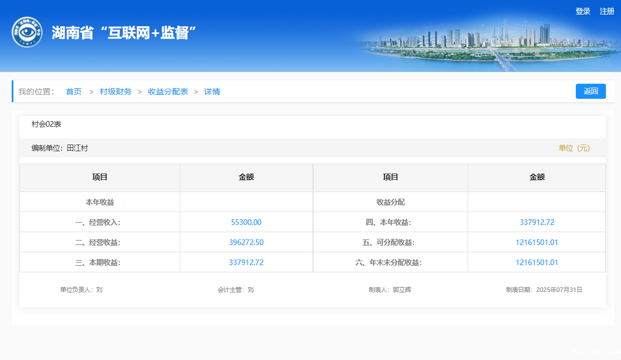Open the 登录 login link
Viewport: 621px width, 360px height.
point(583,11)
